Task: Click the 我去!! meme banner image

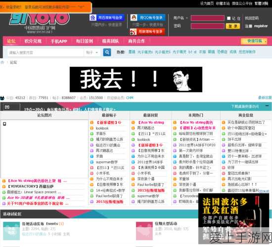Action: point(136,80)
